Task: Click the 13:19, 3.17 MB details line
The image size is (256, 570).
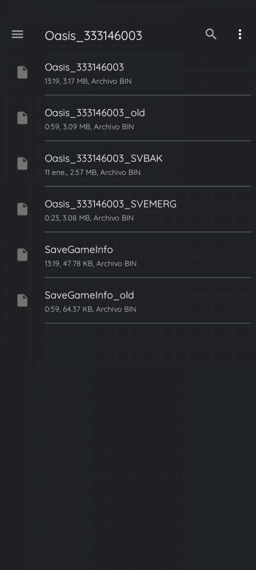Action: pos(88,81)
